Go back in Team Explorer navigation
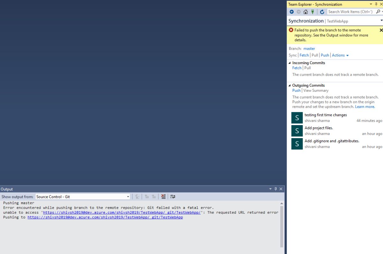 (292, 12)
